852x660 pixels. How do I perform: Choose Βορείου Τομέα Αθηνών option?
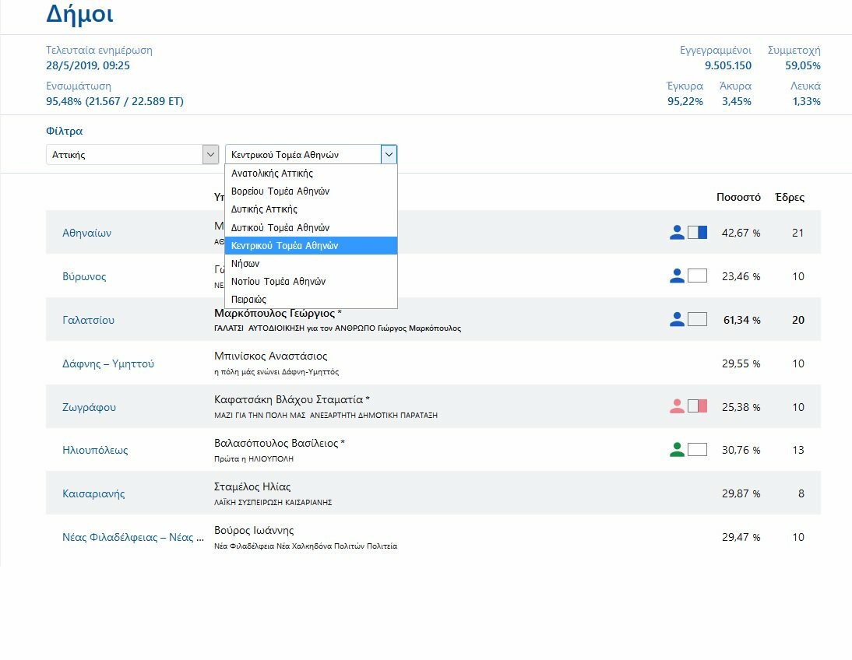(x=280, y=191)
